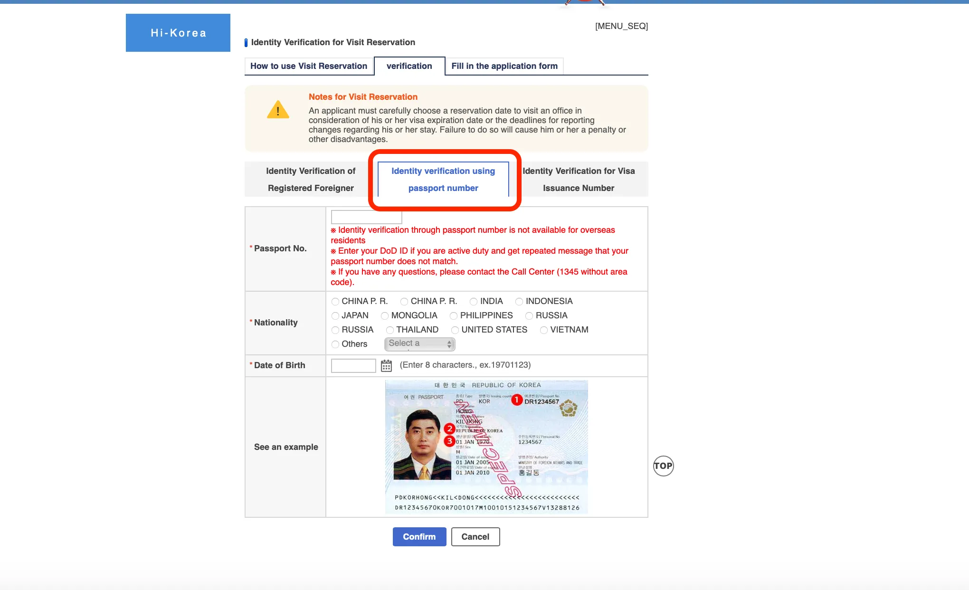Switch to Identity Verification for Visa Issuance Number

coord(579,179)
